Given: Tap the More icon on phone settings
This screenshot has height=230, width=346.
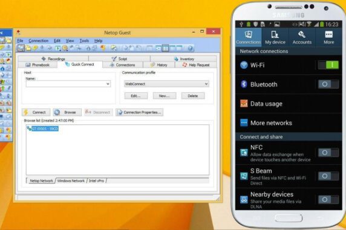Looking at the screenshot, I should (x=328, y=37).
